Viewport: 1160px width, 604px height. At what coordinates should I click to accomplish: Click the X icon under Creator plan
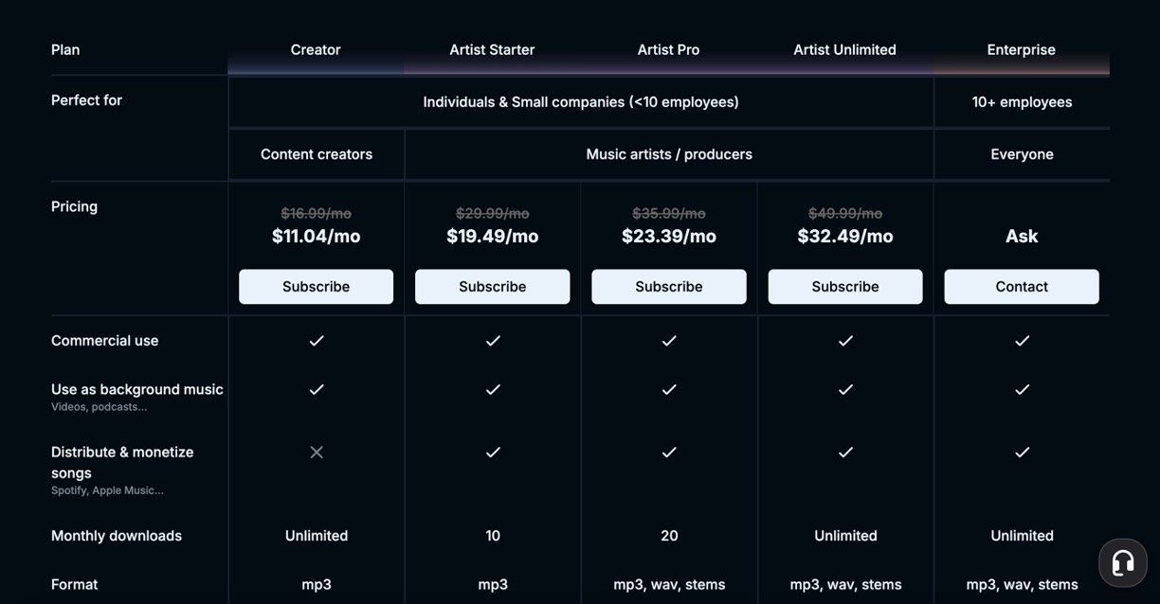317,453
